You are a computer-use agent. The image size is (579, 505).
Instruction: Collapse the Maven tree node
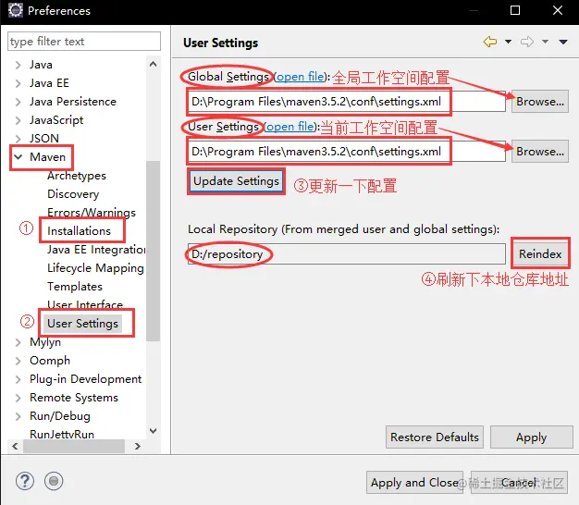[x=18, y=157]
